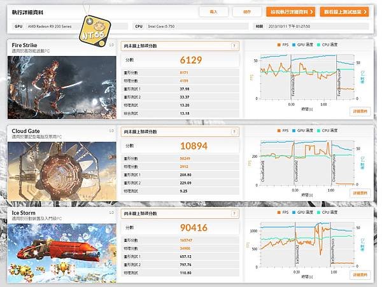
Task: Click the IceStormPhysics marker line in chart
Action: pos(331,244)
